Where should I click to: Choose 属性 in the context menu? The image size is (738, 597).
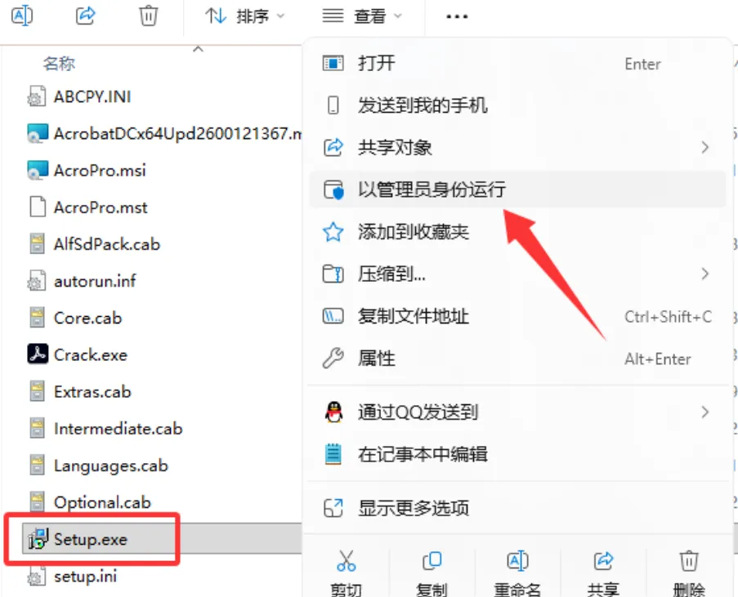[x=517, y=359]
